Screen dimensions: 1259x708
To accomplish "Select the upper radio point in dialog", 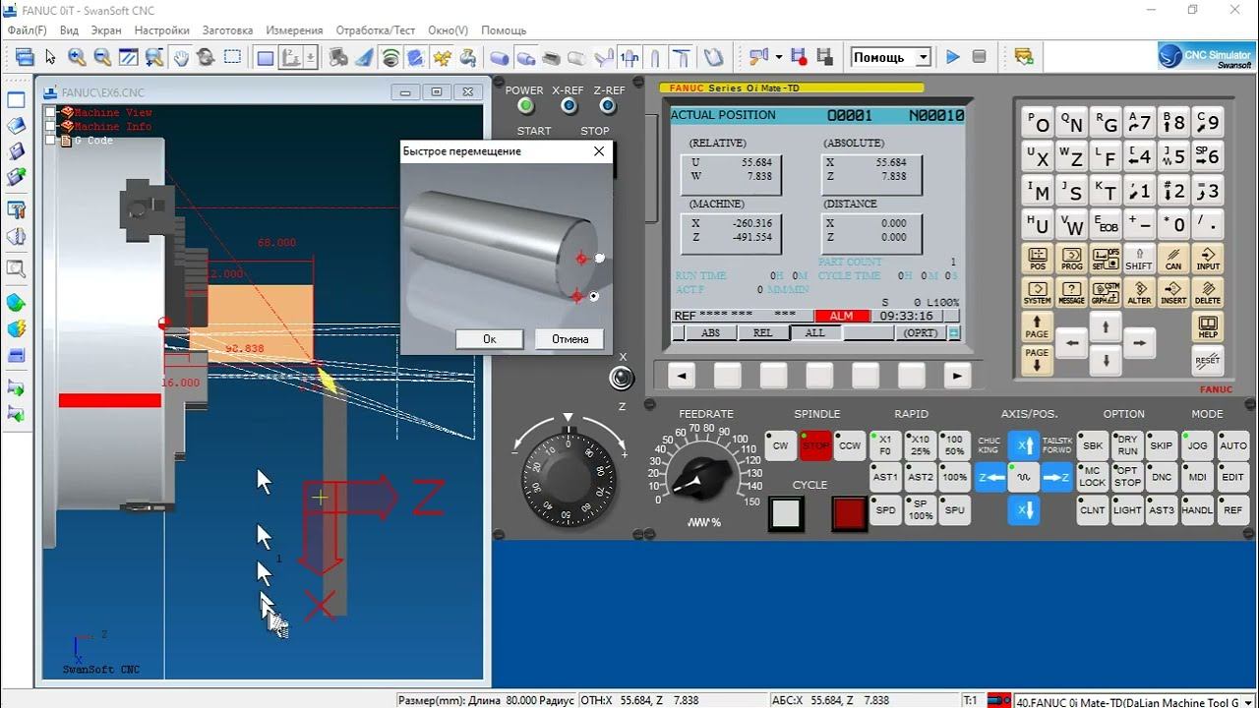I will (599, 258).
